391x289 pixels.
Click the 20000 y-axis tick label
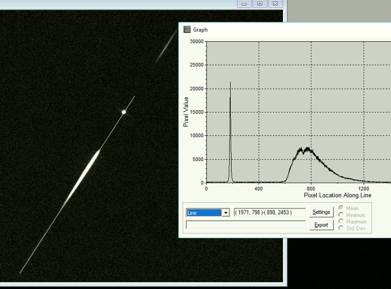tap(197, 89)
